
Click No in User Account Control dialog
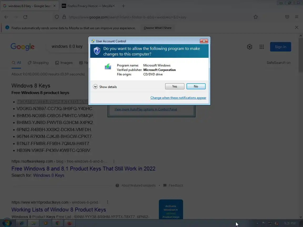pos(196,86)
